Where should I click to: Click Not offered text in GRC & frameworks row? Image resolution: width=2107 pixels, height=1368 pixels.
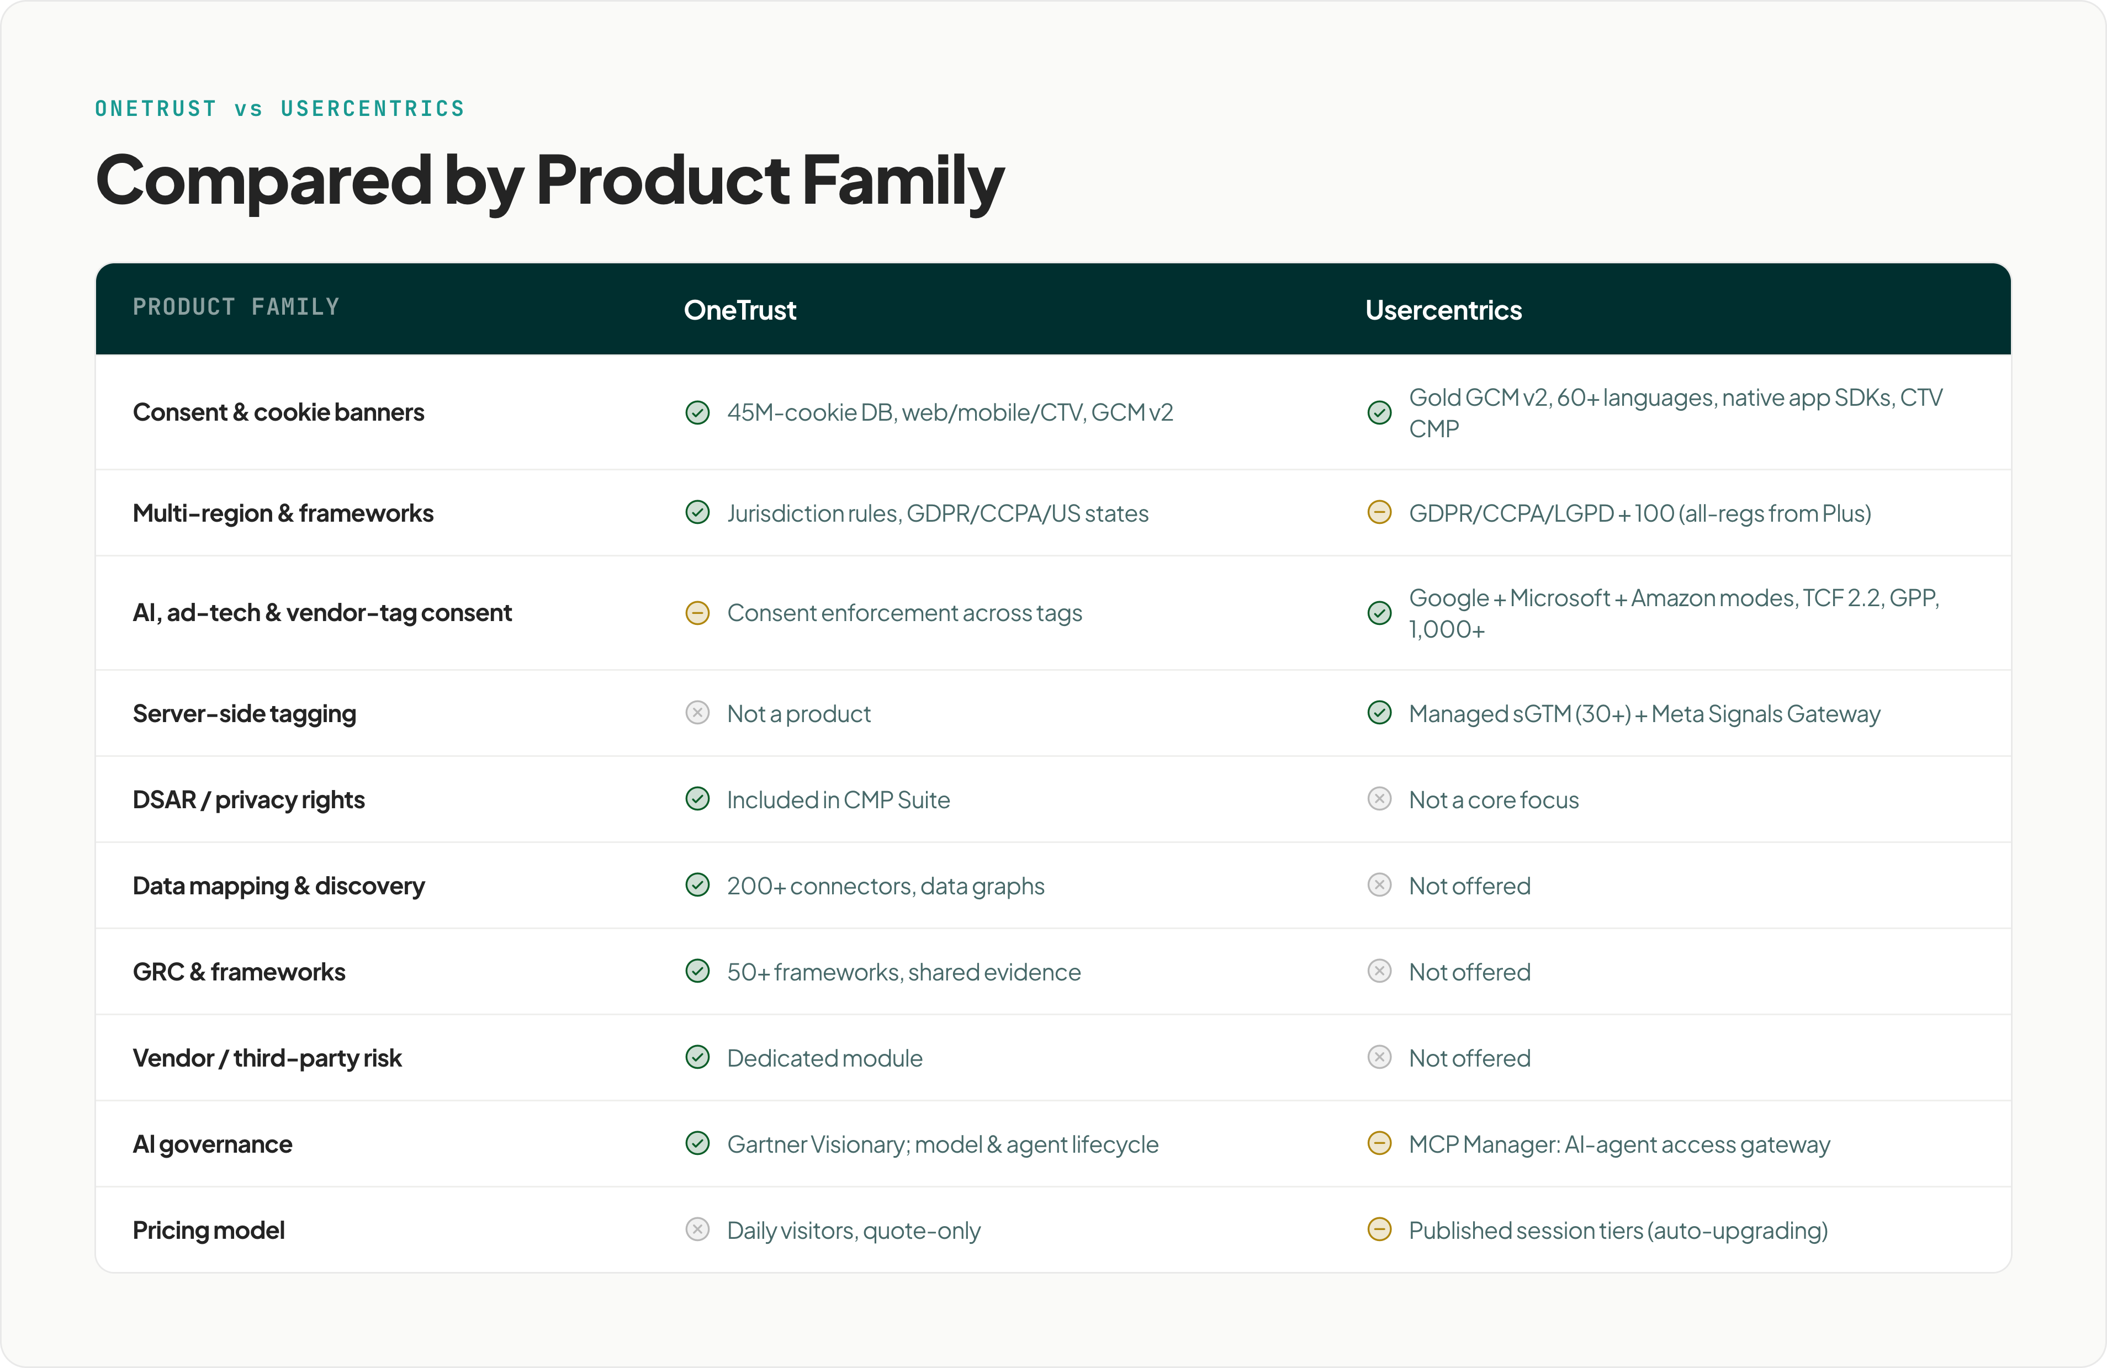pos(1470,972)
